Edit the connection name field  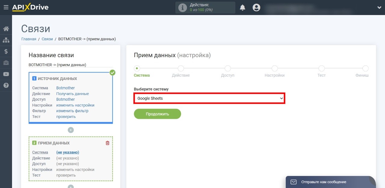71,65
